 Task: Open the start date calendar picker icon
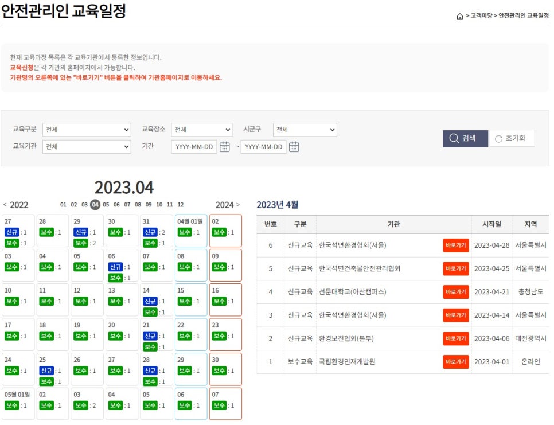224,147
